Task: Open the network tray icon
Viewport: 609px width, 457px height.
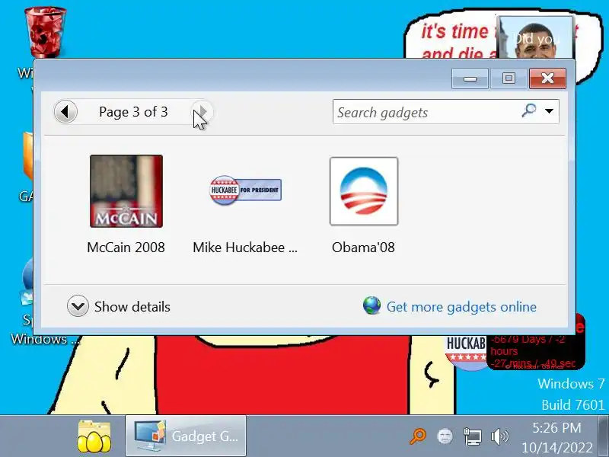Action: pyautogui.click(x=473, y=436)
